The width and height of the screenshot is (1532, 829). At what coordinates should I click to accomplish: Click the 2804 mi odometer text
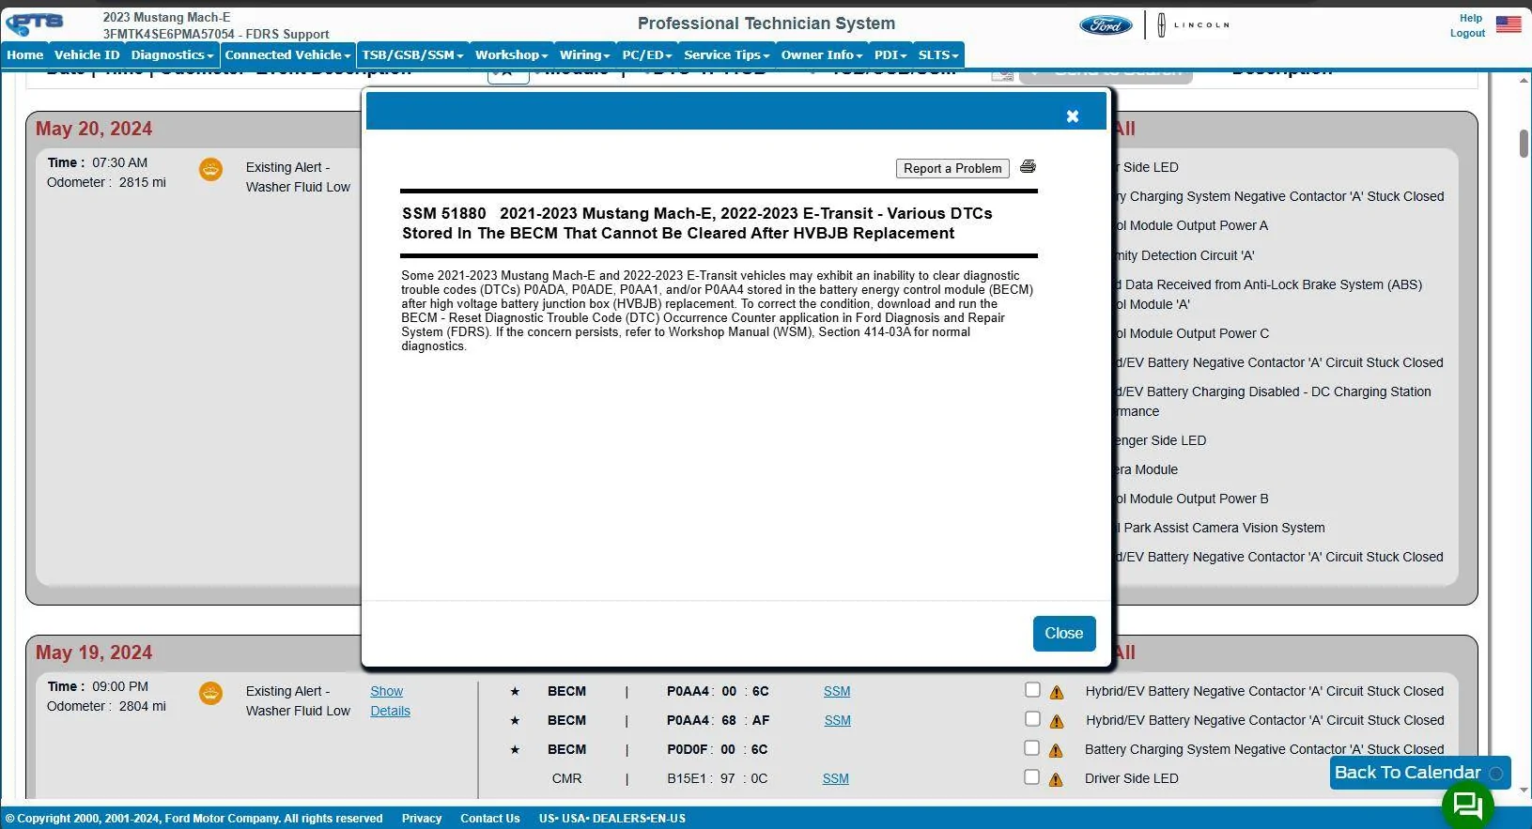(143, 706)
